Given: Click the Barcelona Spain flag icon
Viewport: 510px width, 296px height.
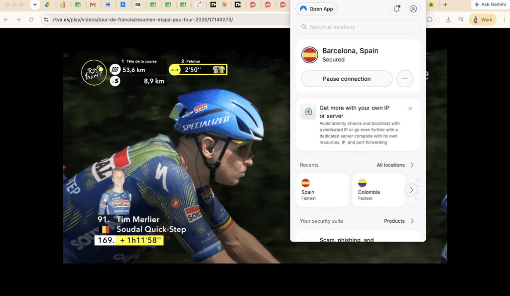Looking at the screenshot, I should pos(309,55).
